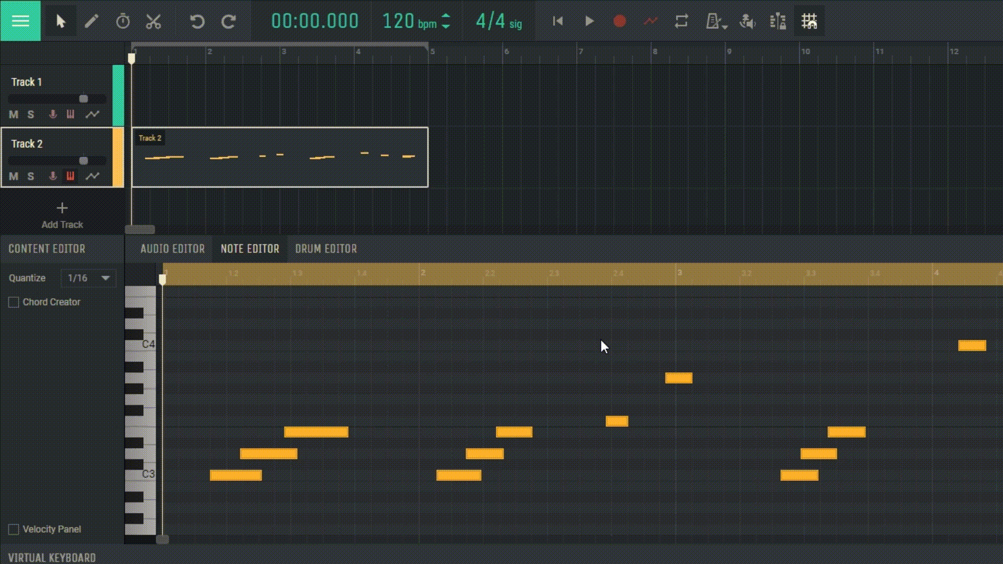Enable Velocity Panel checkbox

13,529
